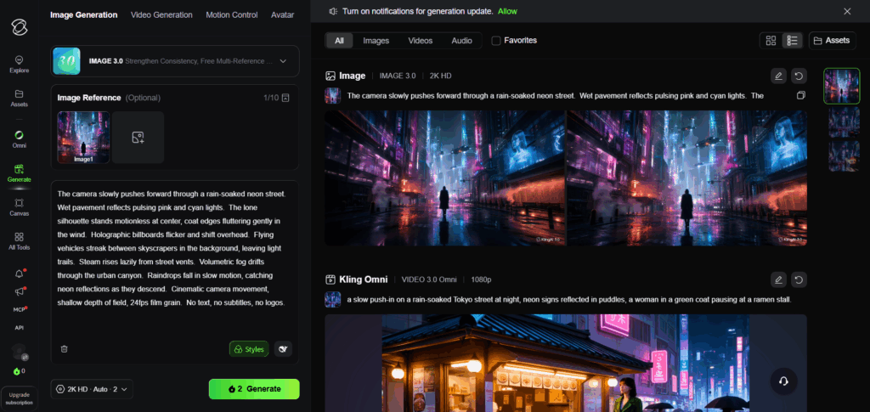
Task: Filter history by Images
Action: 376,41
